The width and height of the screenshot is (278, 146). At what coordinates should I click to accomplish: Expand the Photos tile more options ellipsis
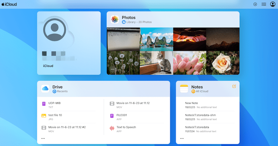112,69
